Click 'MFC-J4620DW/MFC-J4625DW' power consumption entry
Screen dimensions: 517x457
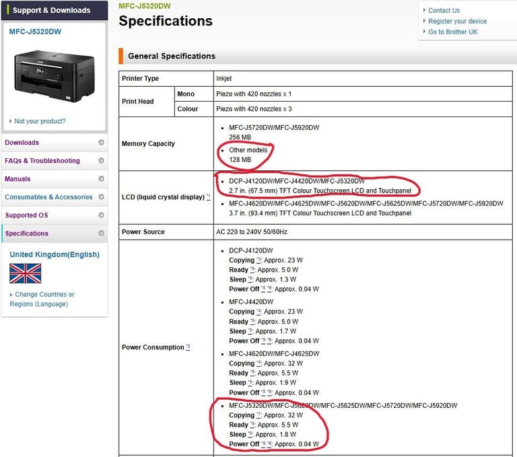click(x=274, y=353)
